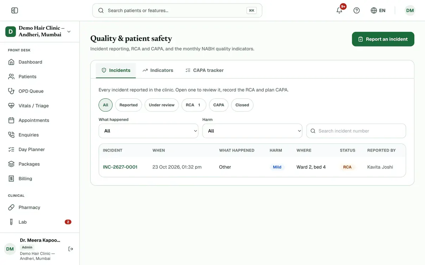This screenshot has width=425, height=265.
Task: Click the ⌘K shortcut badge
Action: (x=251, y=11)
